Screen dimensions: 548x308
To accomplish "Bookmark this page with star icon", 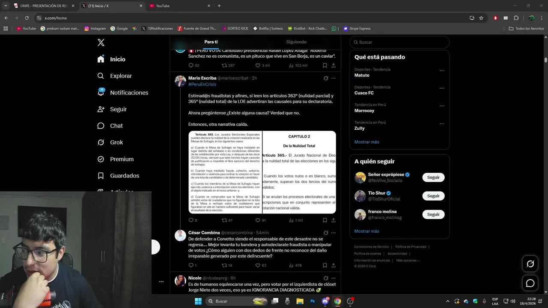I will click(481, 18).
